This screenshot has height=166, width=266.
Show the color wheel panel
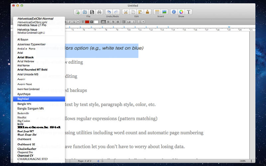[x=181, y=12]
